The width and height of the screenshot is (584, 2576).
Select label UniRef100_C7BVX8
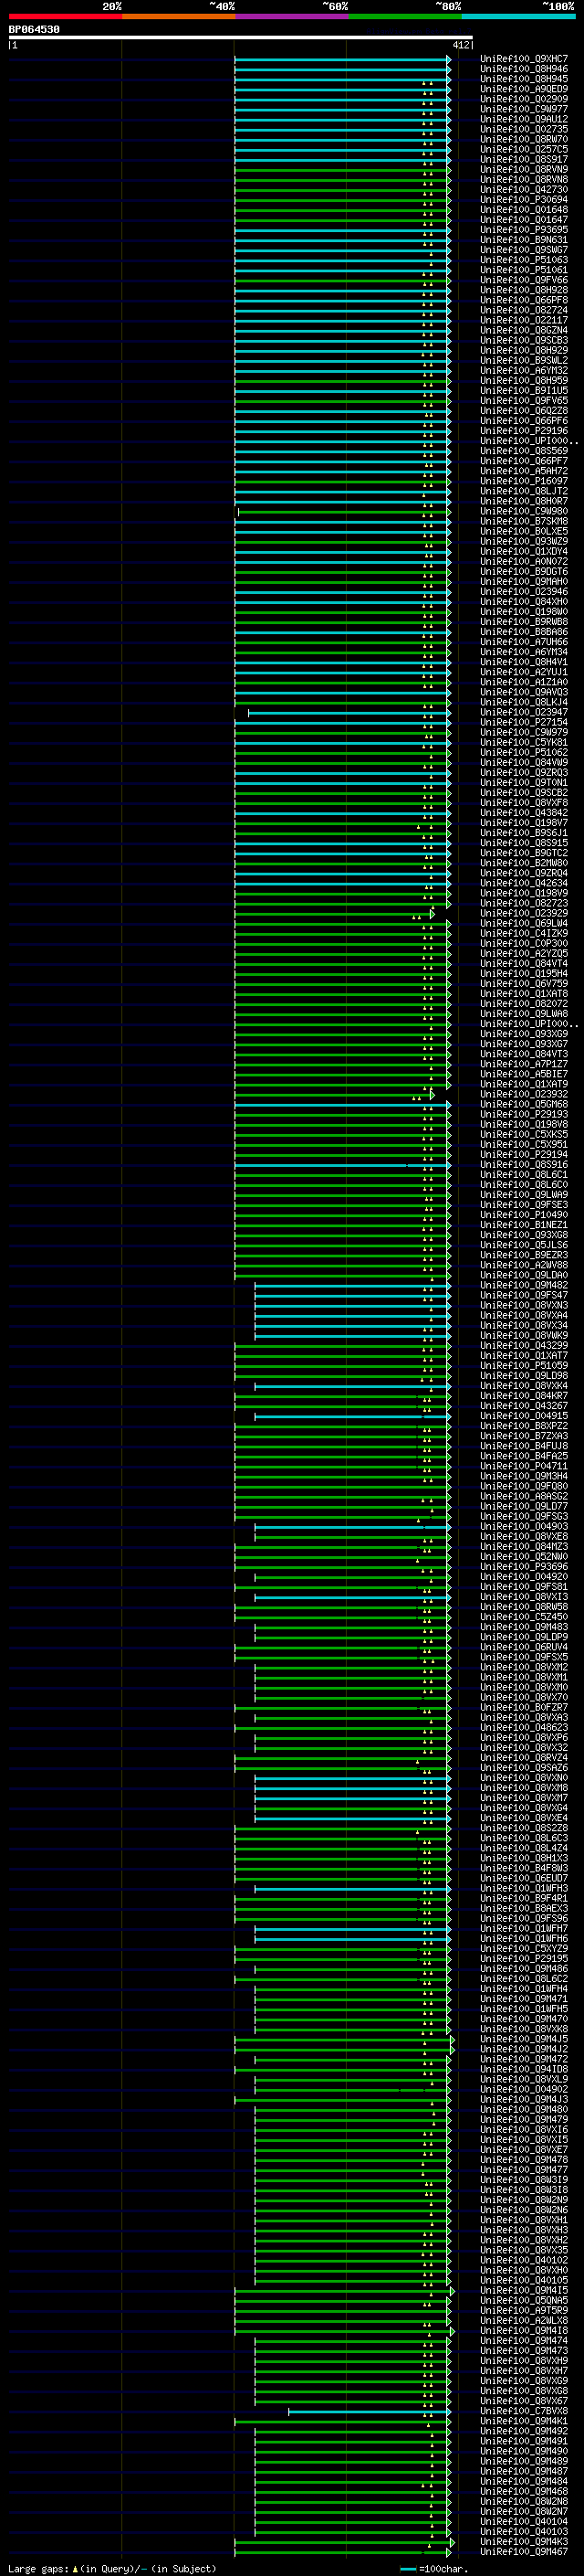tap(523, 2410)
